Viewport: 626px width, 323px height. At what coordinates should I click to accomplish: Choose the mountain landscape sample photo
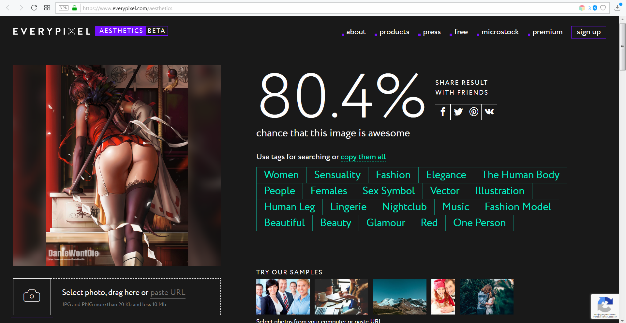tap(400, 297)
